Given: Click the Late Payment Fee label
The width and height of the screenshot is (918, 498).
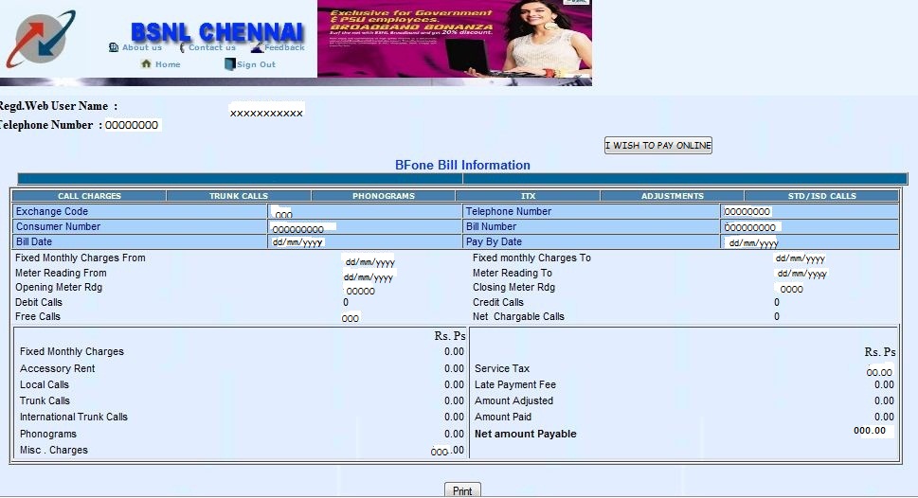Looking at the screenshot, I should (515, 384).
